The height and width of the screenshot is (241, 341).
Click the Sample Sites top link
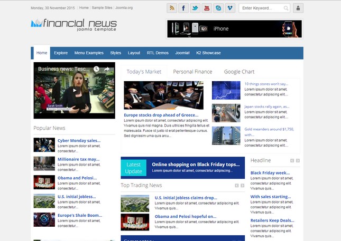point(102,8)
